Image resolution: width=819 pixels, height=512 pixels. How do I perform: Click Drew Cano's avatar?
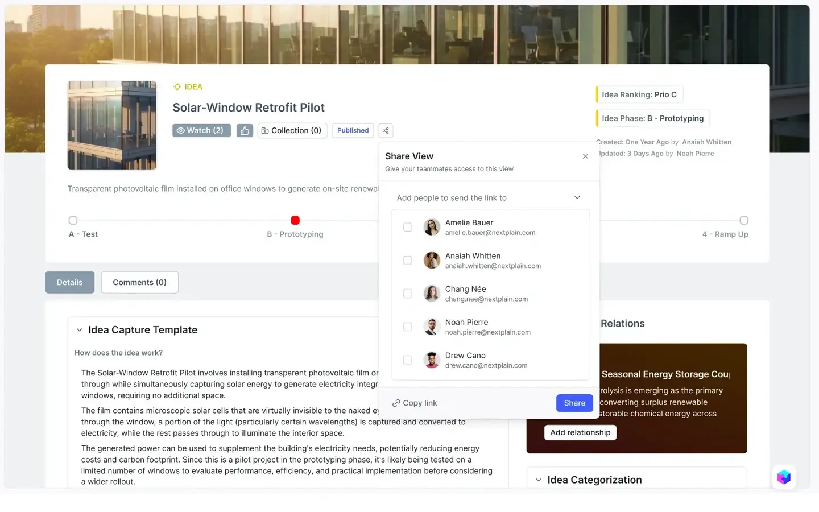coord(432,360)
